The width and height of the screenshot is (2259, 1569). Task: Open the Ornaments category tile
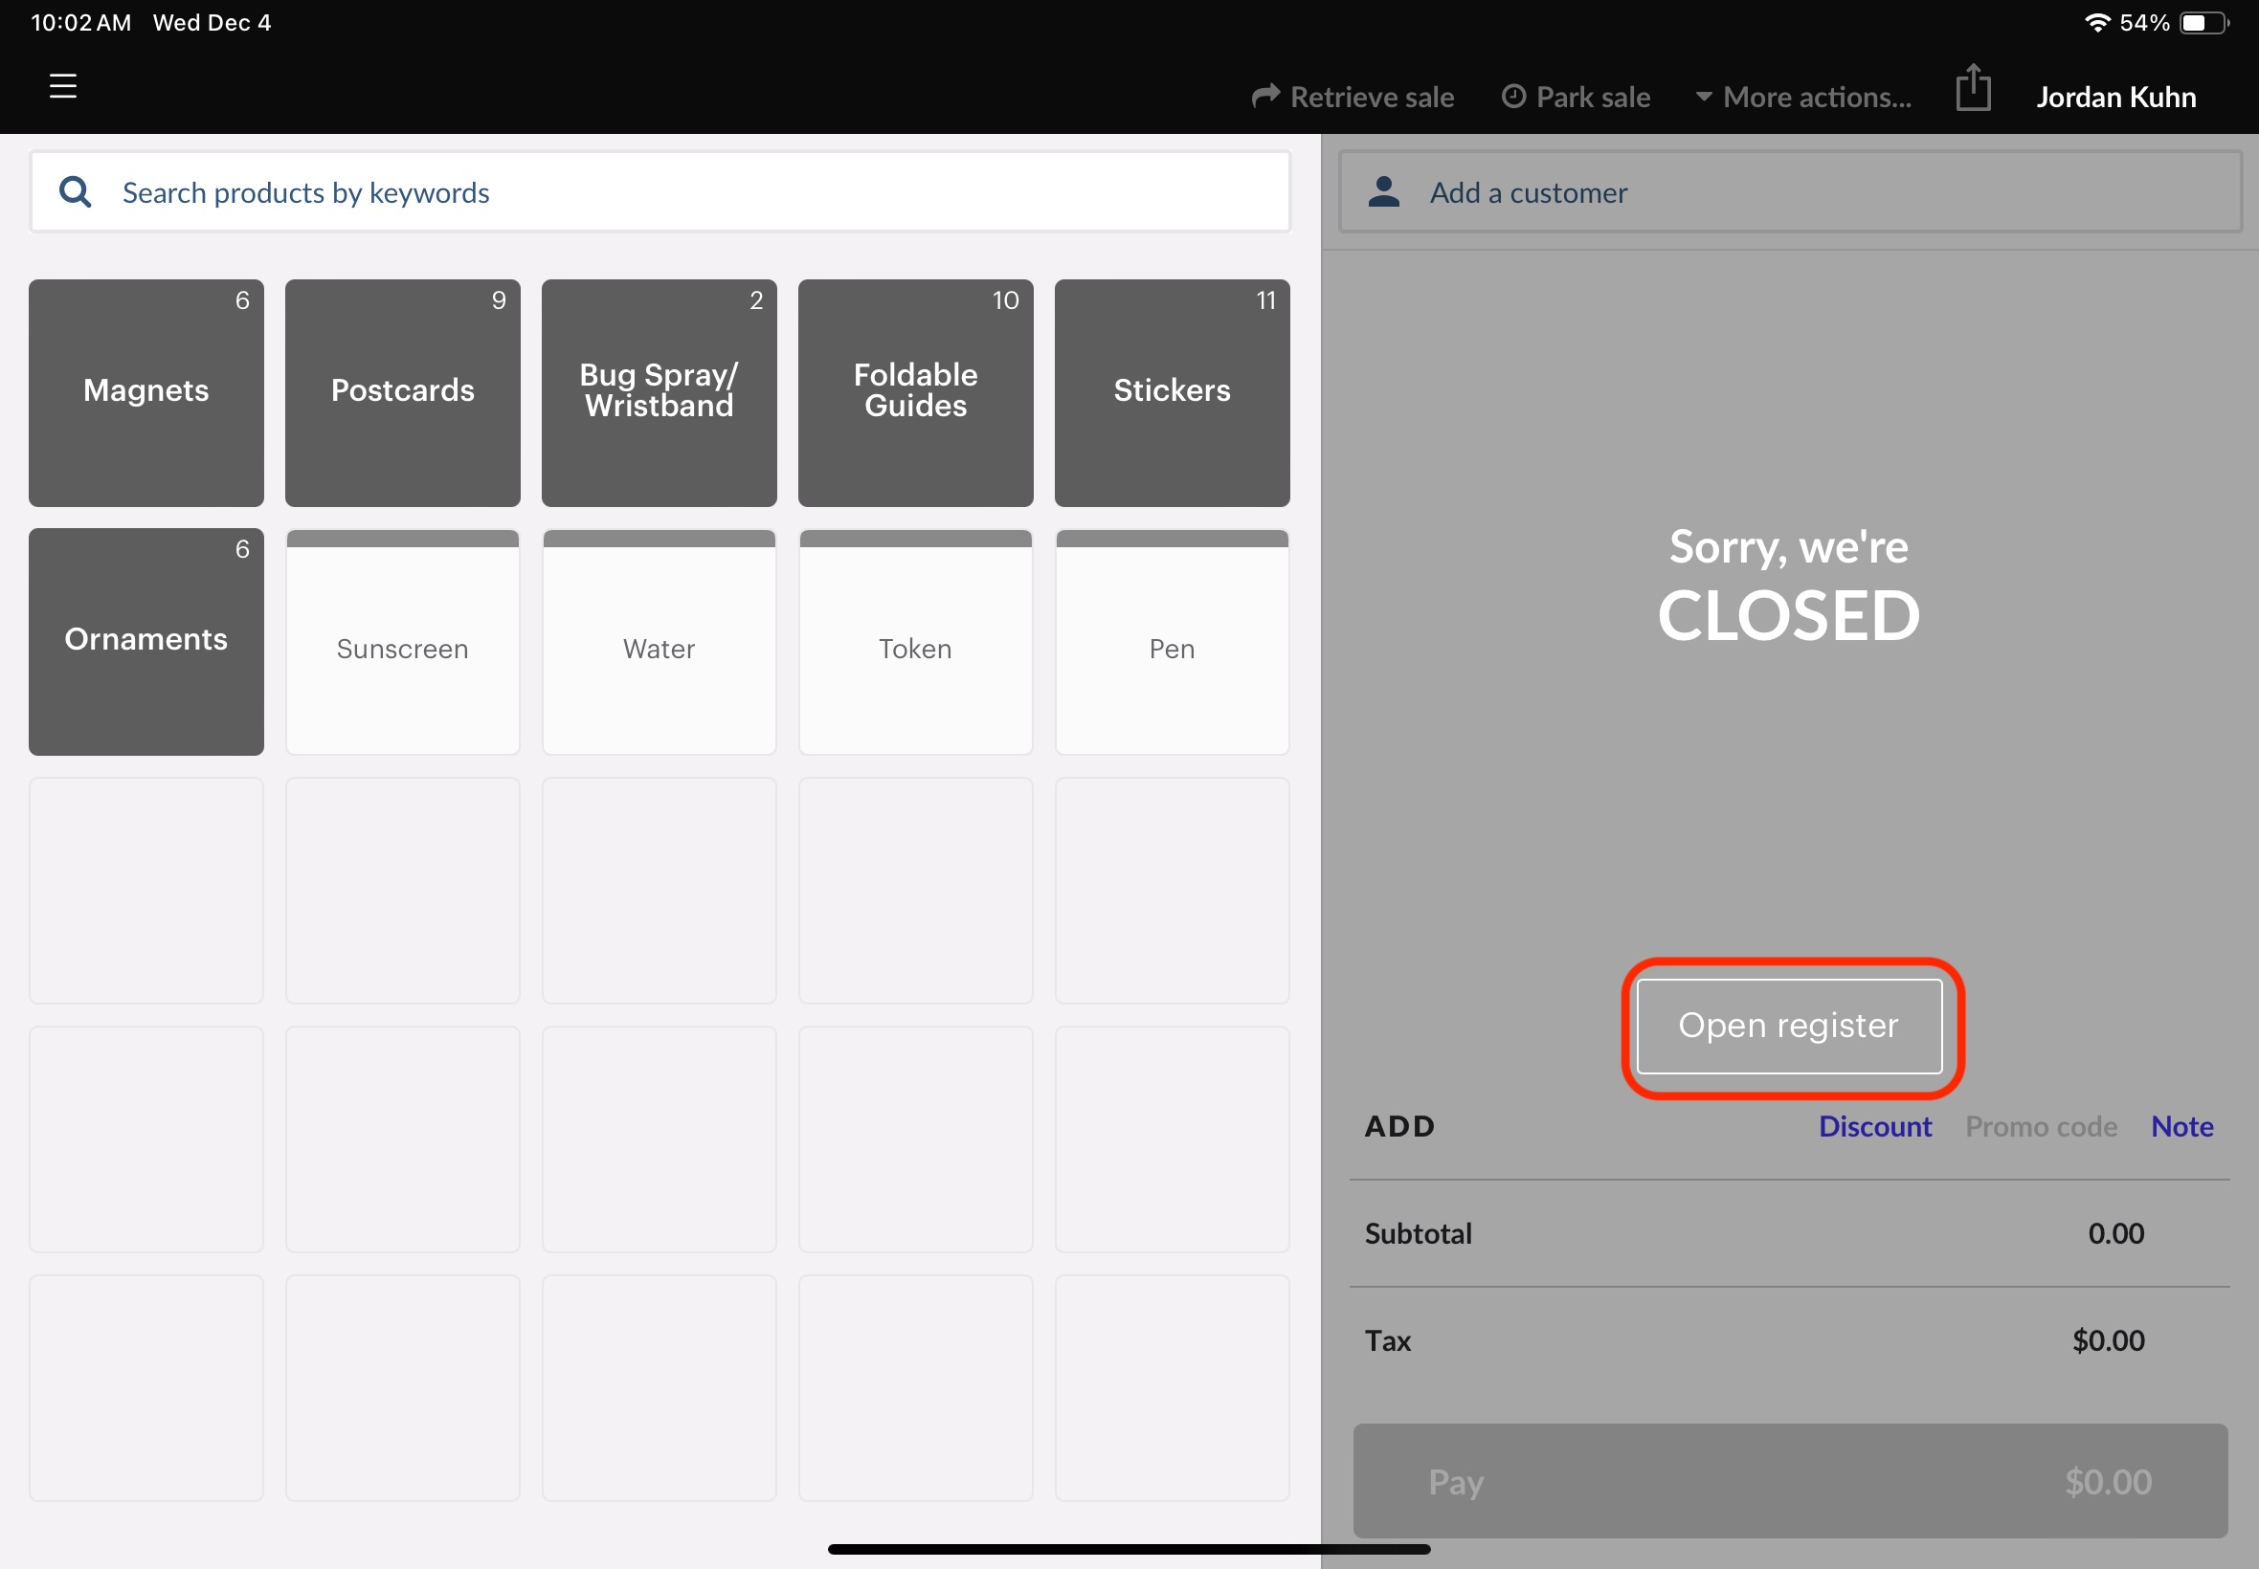click(146, 642)
